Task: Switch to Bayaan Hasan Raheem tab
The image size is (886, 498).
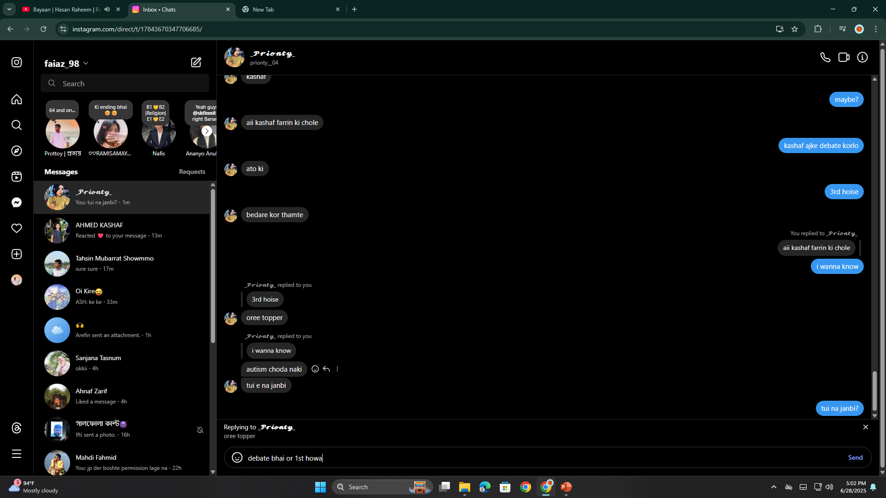Action: click(67, 9)
